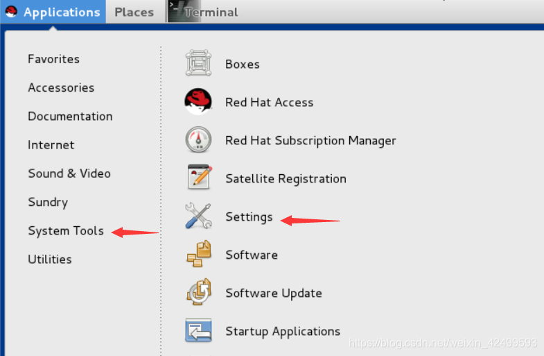Select the System Tools category

point(66,230)
